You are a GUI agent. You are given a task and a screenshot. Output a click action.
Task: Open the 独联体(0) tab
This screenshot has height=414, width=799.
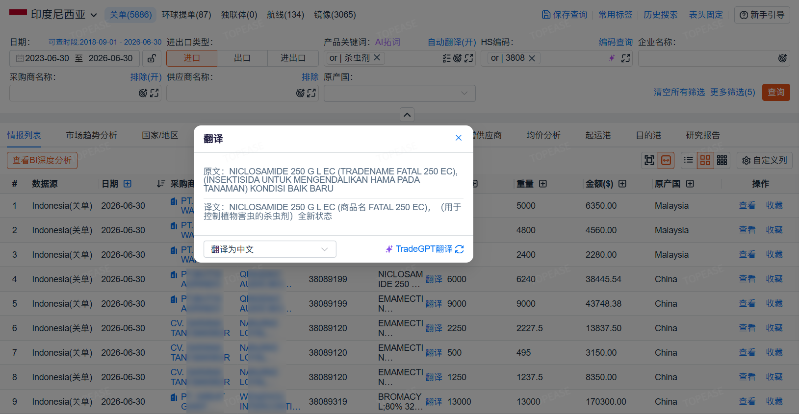pos(239,15)
